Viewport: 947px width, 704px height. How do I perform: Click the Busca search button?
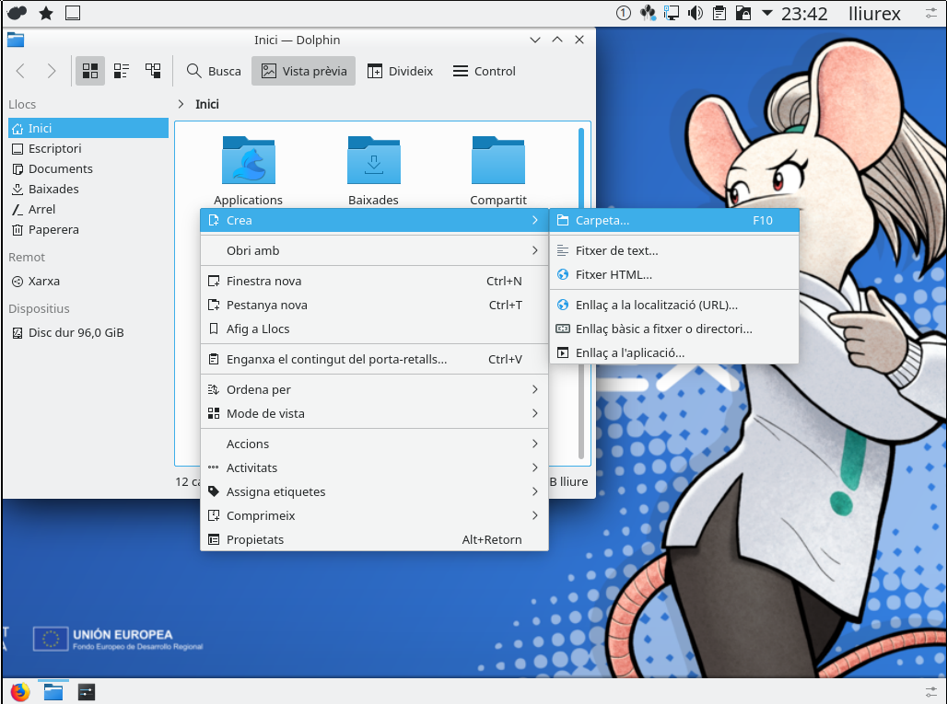214,71
